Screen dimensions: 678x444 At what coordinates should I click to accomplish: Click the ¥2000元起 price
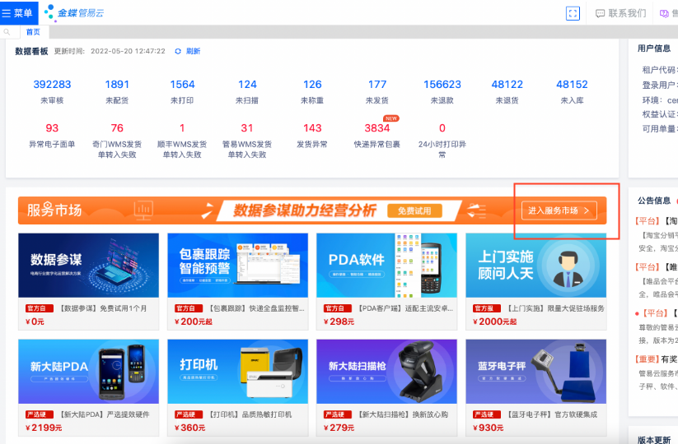point(494,321)
